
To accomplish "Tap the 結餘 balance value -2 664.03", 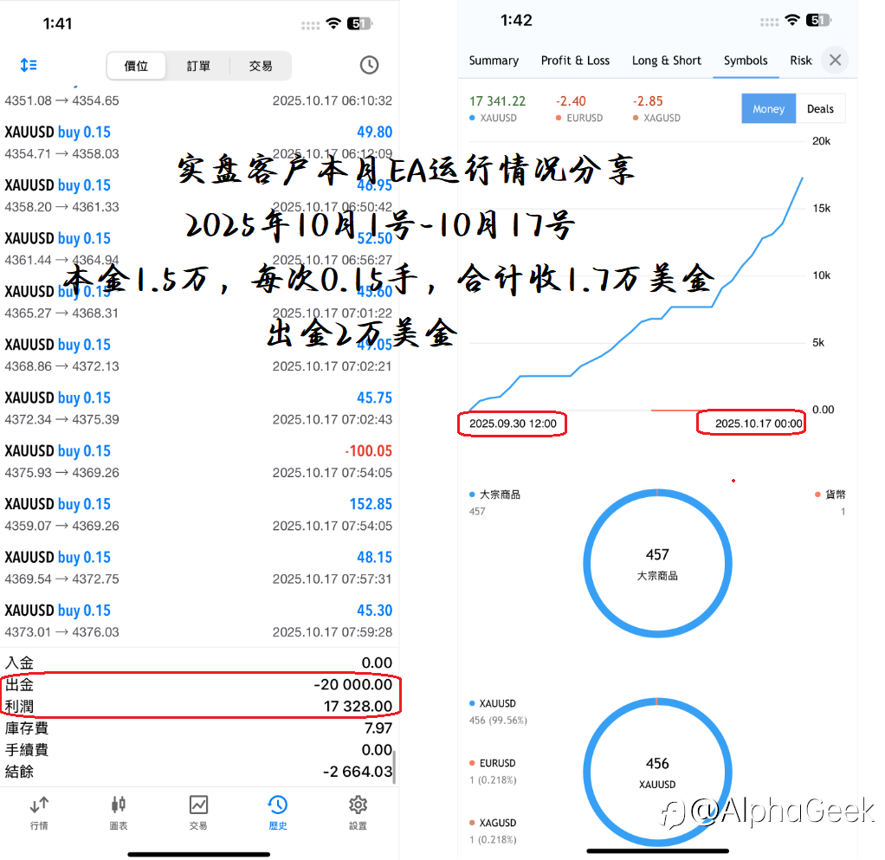I will pyautogui.click(x=358, y=772).
